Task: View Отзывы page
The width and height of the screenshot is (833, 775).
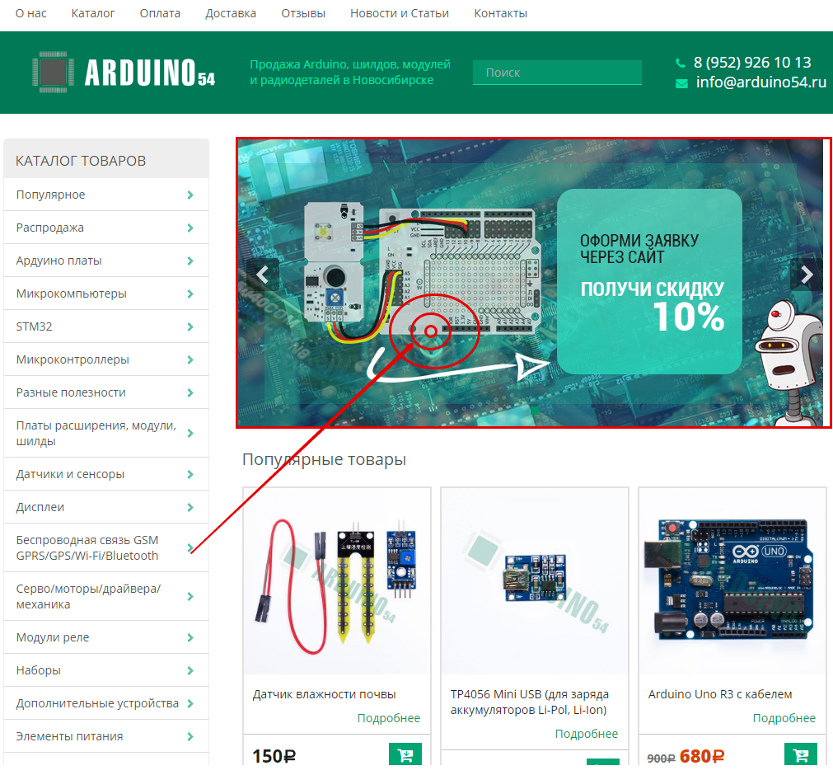Action: [x=303, y=13]
